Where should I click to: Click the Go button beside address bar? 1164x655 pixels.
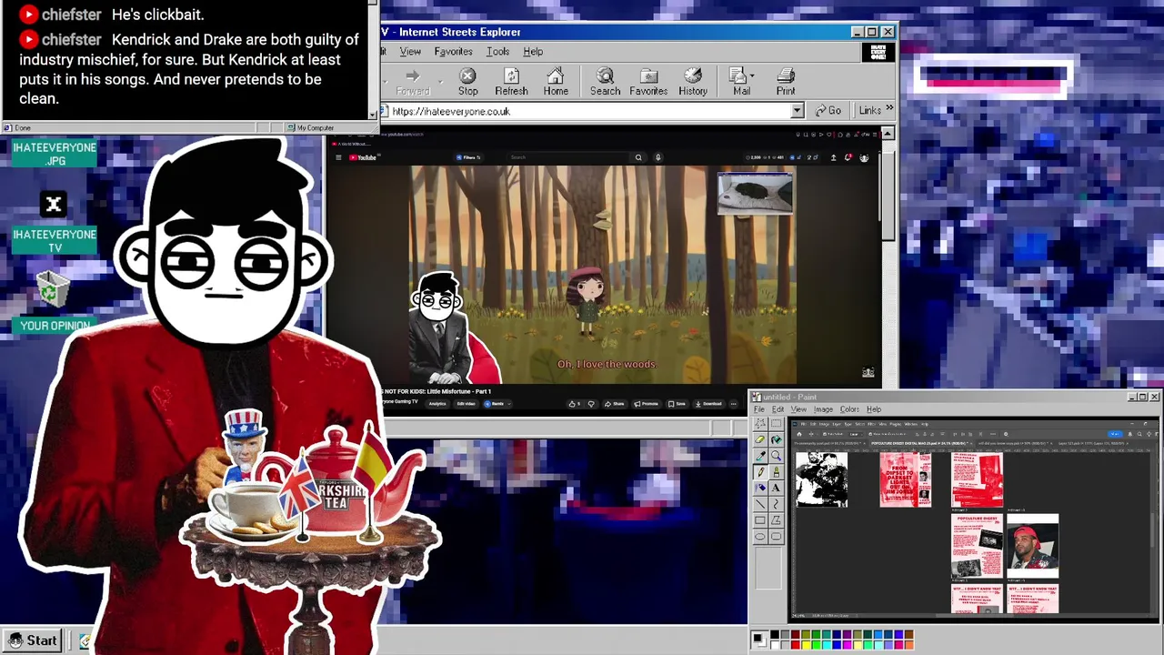pyautogui.click(x=828, y=110)
